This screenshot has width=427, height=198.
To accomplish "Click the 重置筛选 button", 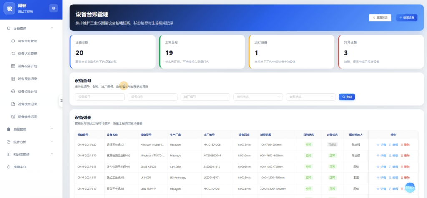I will point(380,17).
